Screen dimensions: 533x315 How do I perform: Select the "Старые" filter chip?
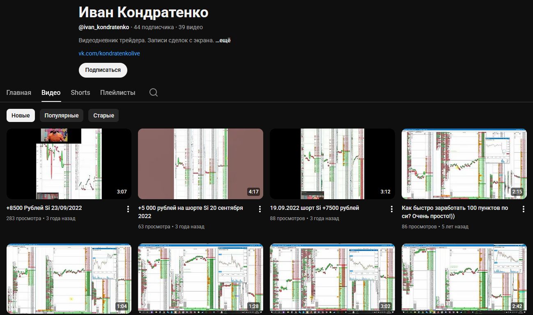point(103,115)
